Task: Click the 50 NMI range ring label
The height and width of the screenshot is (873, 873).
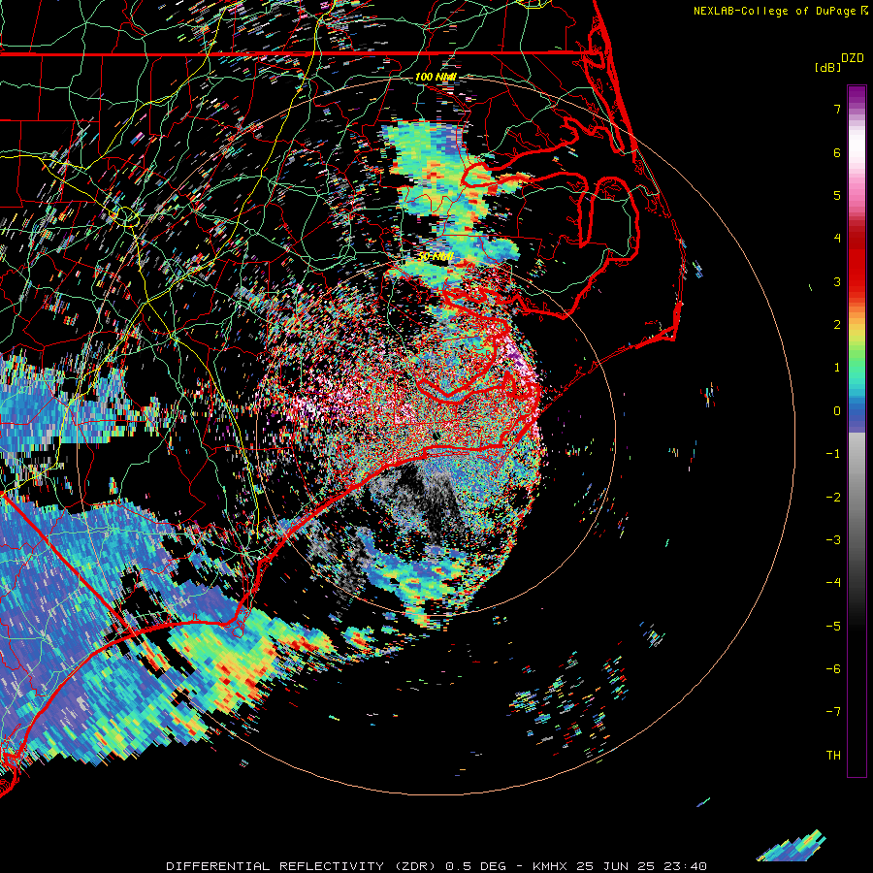Action: 436,257
